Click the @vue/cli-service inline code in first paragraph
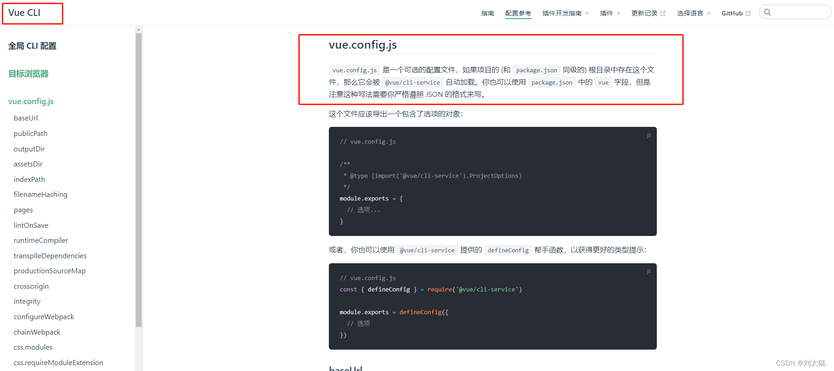834x371 pixels. coord(413,82)
